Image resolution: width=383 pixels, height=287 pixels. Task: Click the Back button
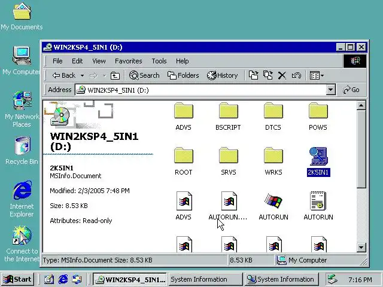(x=64, y=76)
